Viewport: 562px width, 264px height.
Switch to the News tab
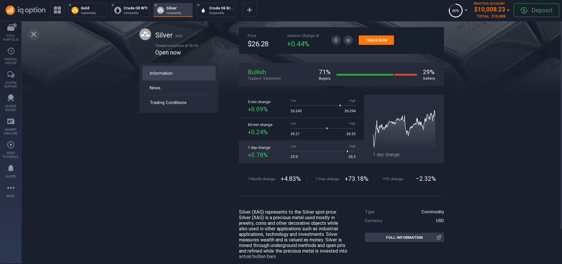(x=179, y=88)
